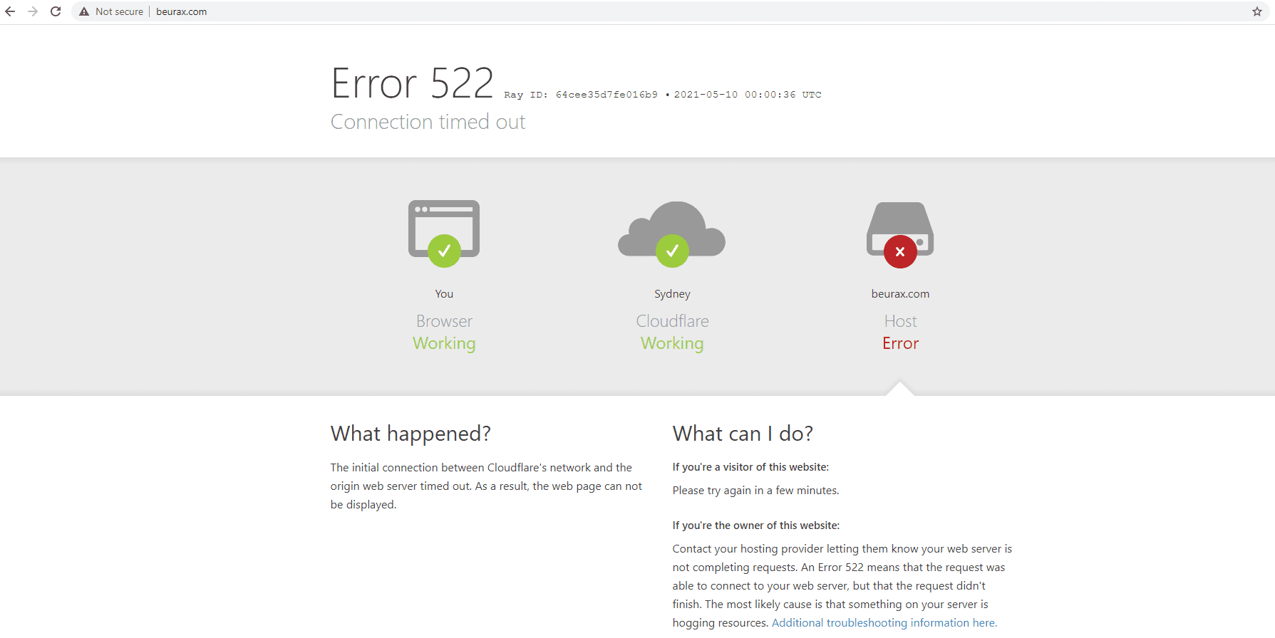
Task: Open Additional troubleshooting information here link
Action: (884, 622)
